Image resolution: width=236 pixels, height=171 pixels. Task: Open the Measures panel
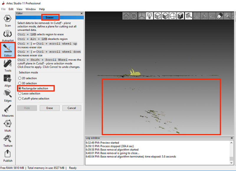(8, 110)
